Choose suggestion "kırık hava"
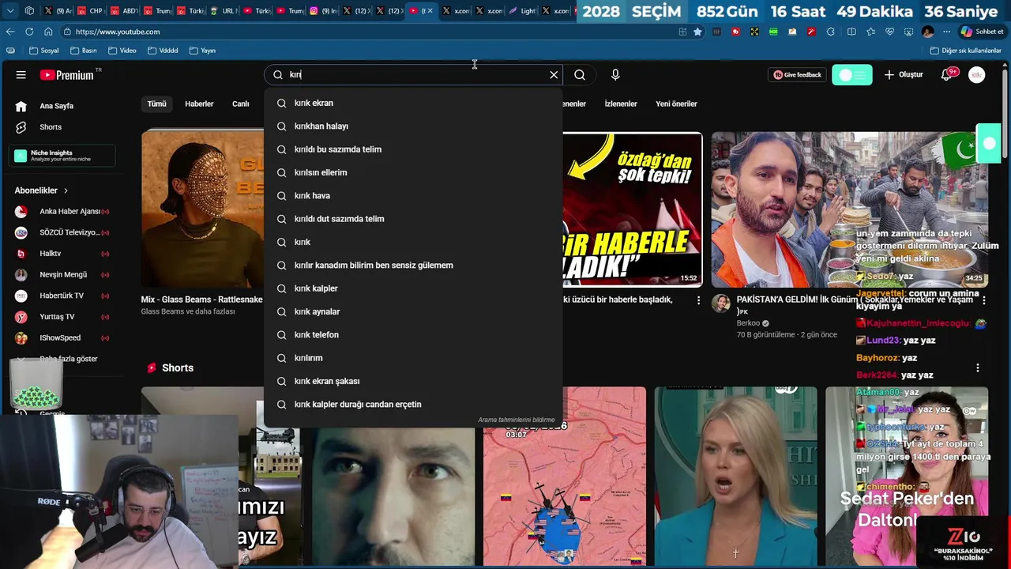The image size is (1011, 569). click(413, 196)
